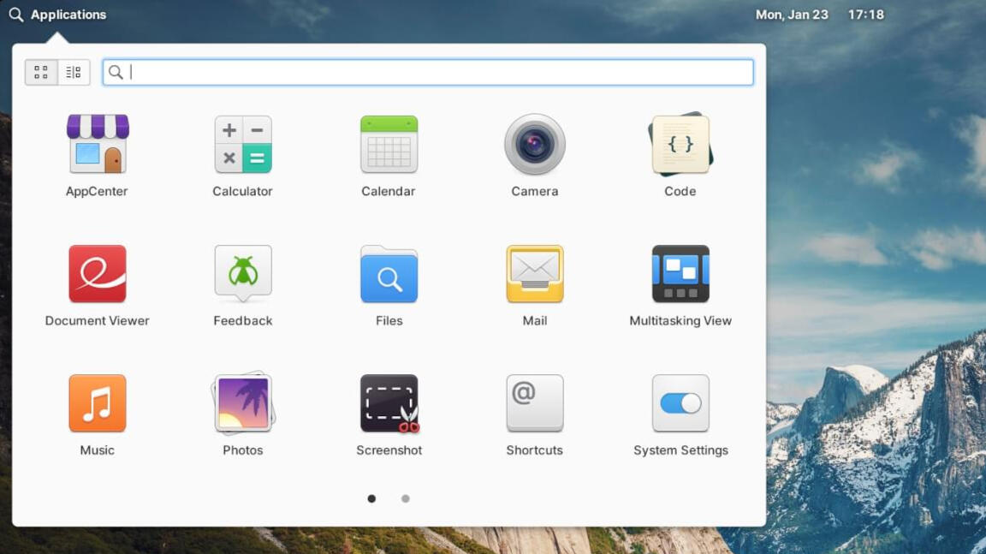This screenshot has height=554, width=986.
Task: Open the Code editor icon
Action: (x=680, y=145)
